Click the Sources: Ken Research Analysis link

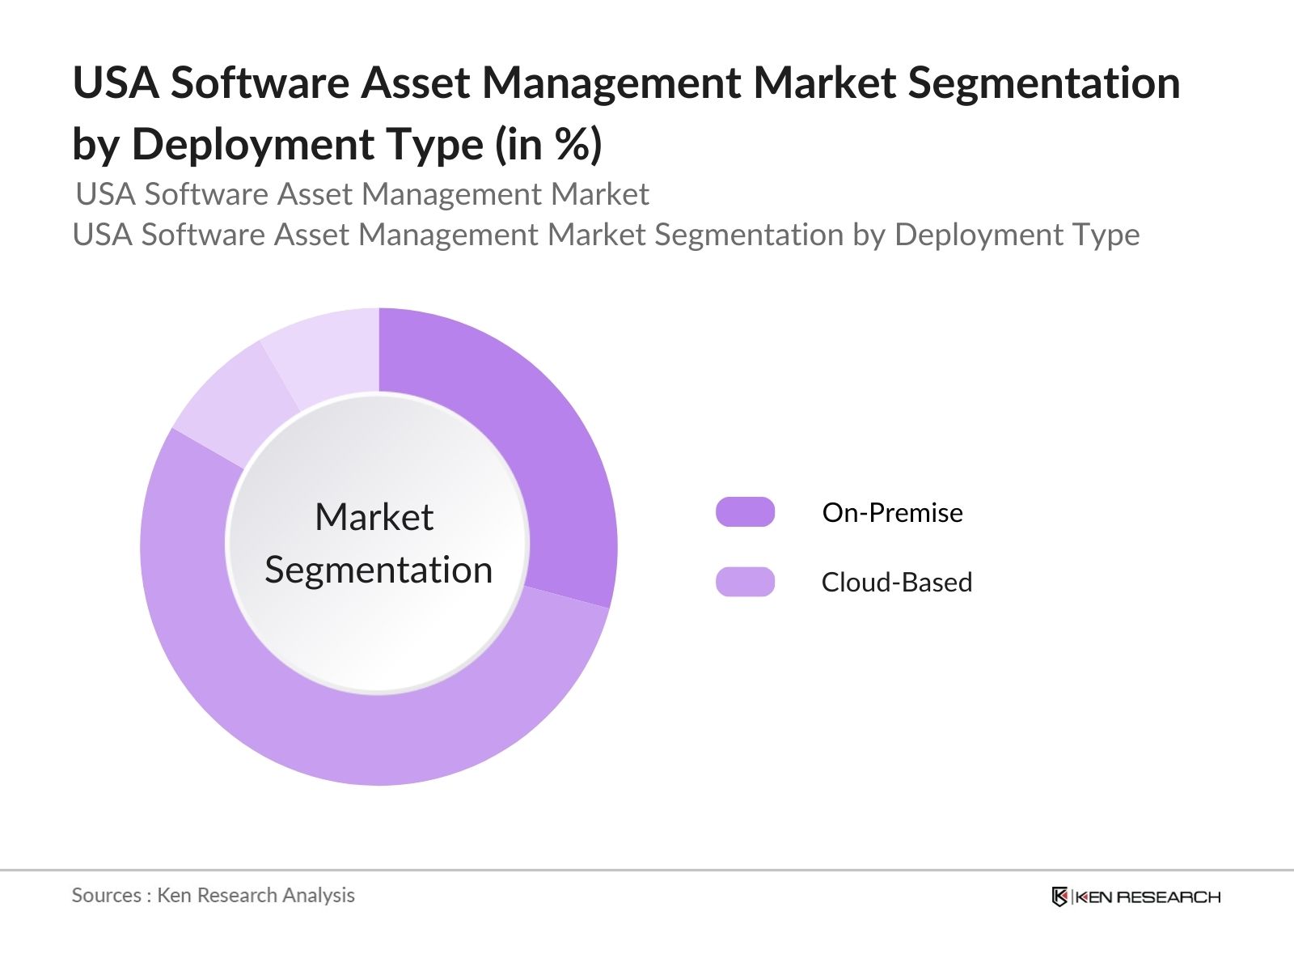pyautogui.click(x=214, y=896)
